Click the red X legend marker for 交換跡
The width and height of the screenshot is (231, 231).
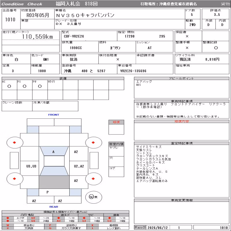click(x=8, y=228)
